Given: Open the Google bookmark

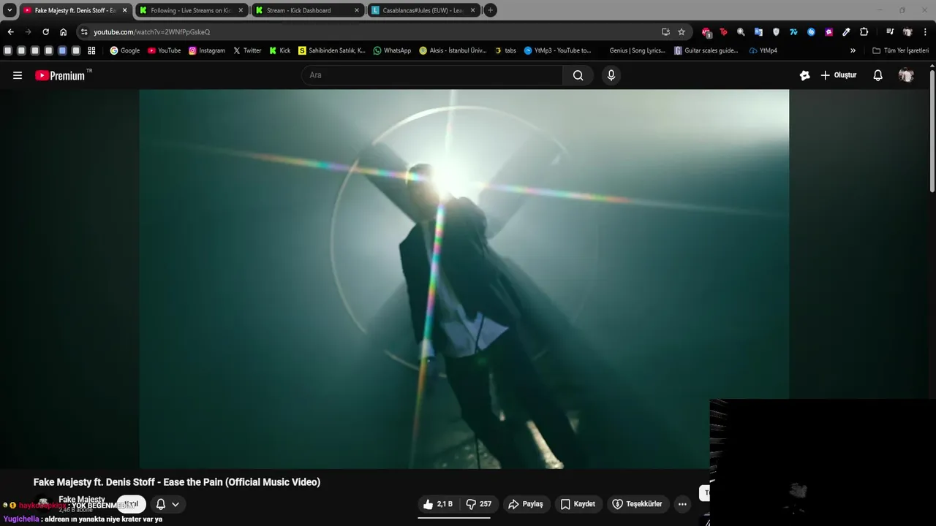Looking at the screenshot, I should point(124,50).
